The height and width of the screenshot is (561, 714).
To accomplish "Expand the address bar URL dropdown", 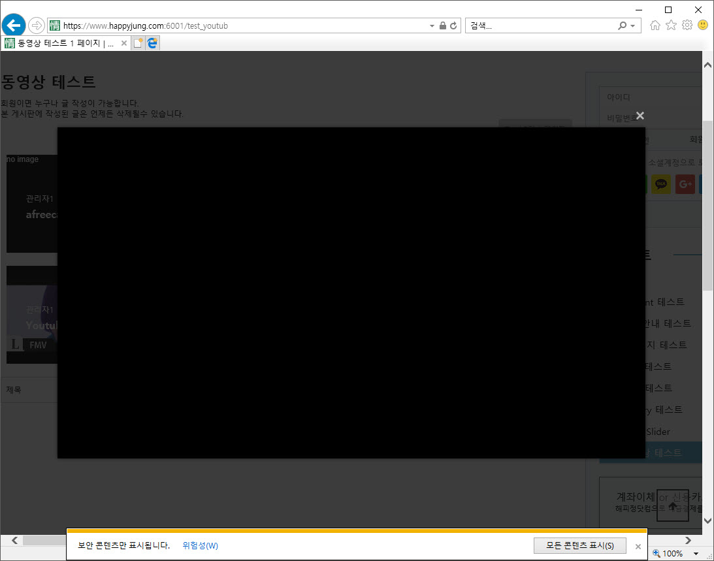I will click(432, 26).
